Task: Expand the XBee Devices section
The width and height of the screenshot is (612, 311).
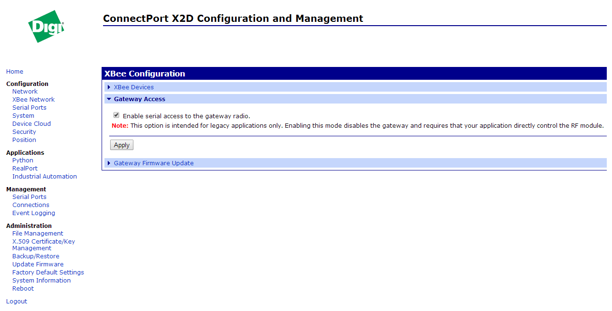Action: click(133, 87)
